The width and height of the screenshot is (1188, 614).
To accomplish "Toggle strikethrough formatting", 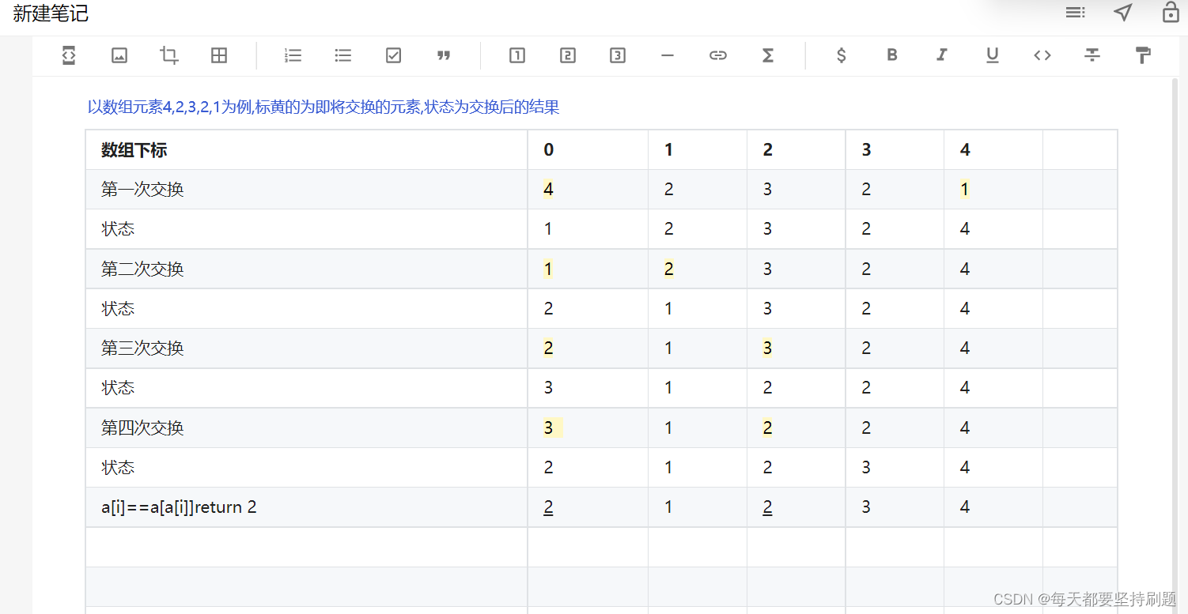I will coord(1092,55).
